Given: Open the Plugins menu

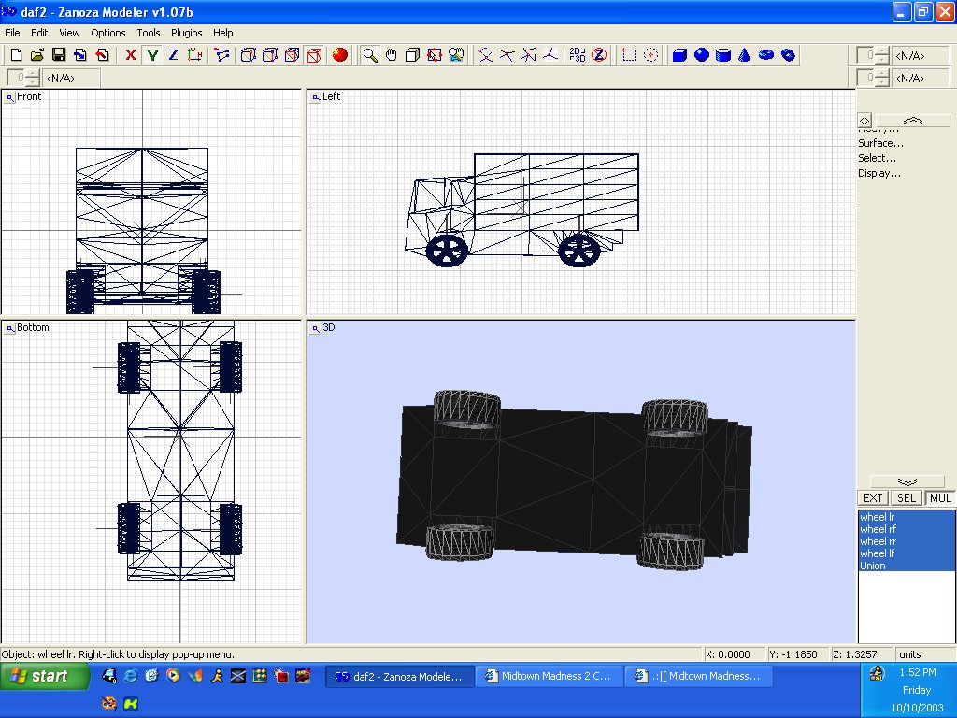Looking at the screenshot, I should coord(186,33).
